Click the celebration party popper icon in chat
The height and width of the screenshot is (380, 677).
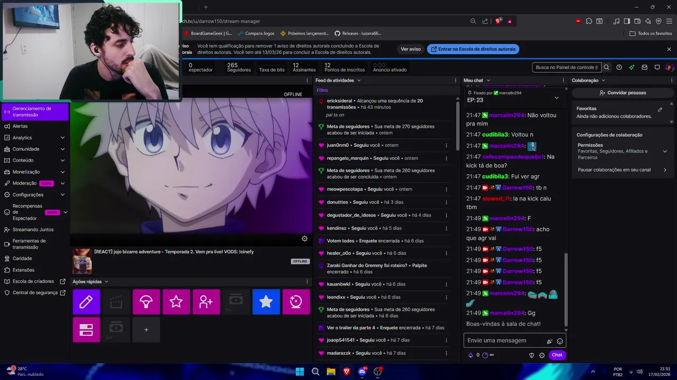tap(550, 341)
